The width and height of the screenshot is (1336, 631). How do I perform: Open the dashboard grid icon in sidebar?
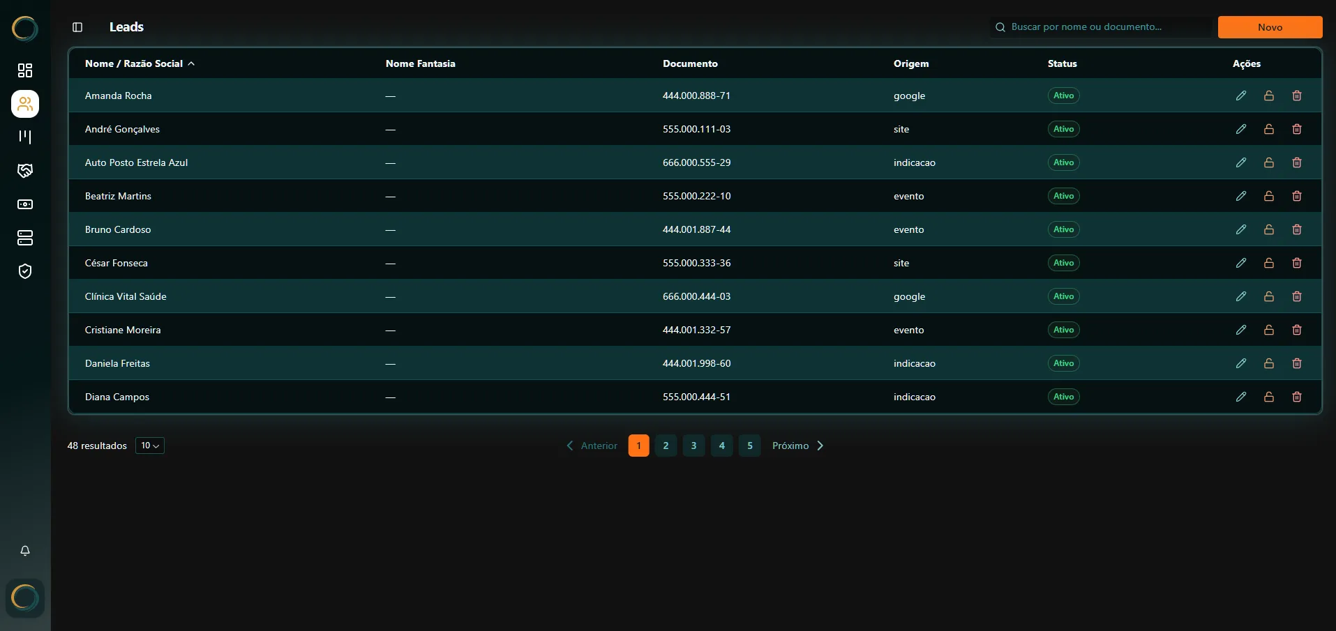(25, 70)
